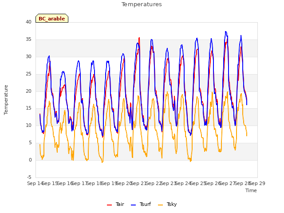Click the Sep 29 x-axis label
This screenshot has height=213, width=284.
click(x=257, y=183)
